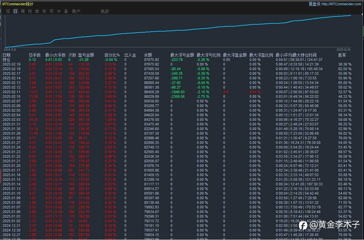Open the 备 notes tab
The width and height of the screenshot is (364, 240).
[66, 11]
